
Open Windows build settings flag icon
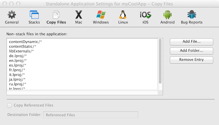101,15
